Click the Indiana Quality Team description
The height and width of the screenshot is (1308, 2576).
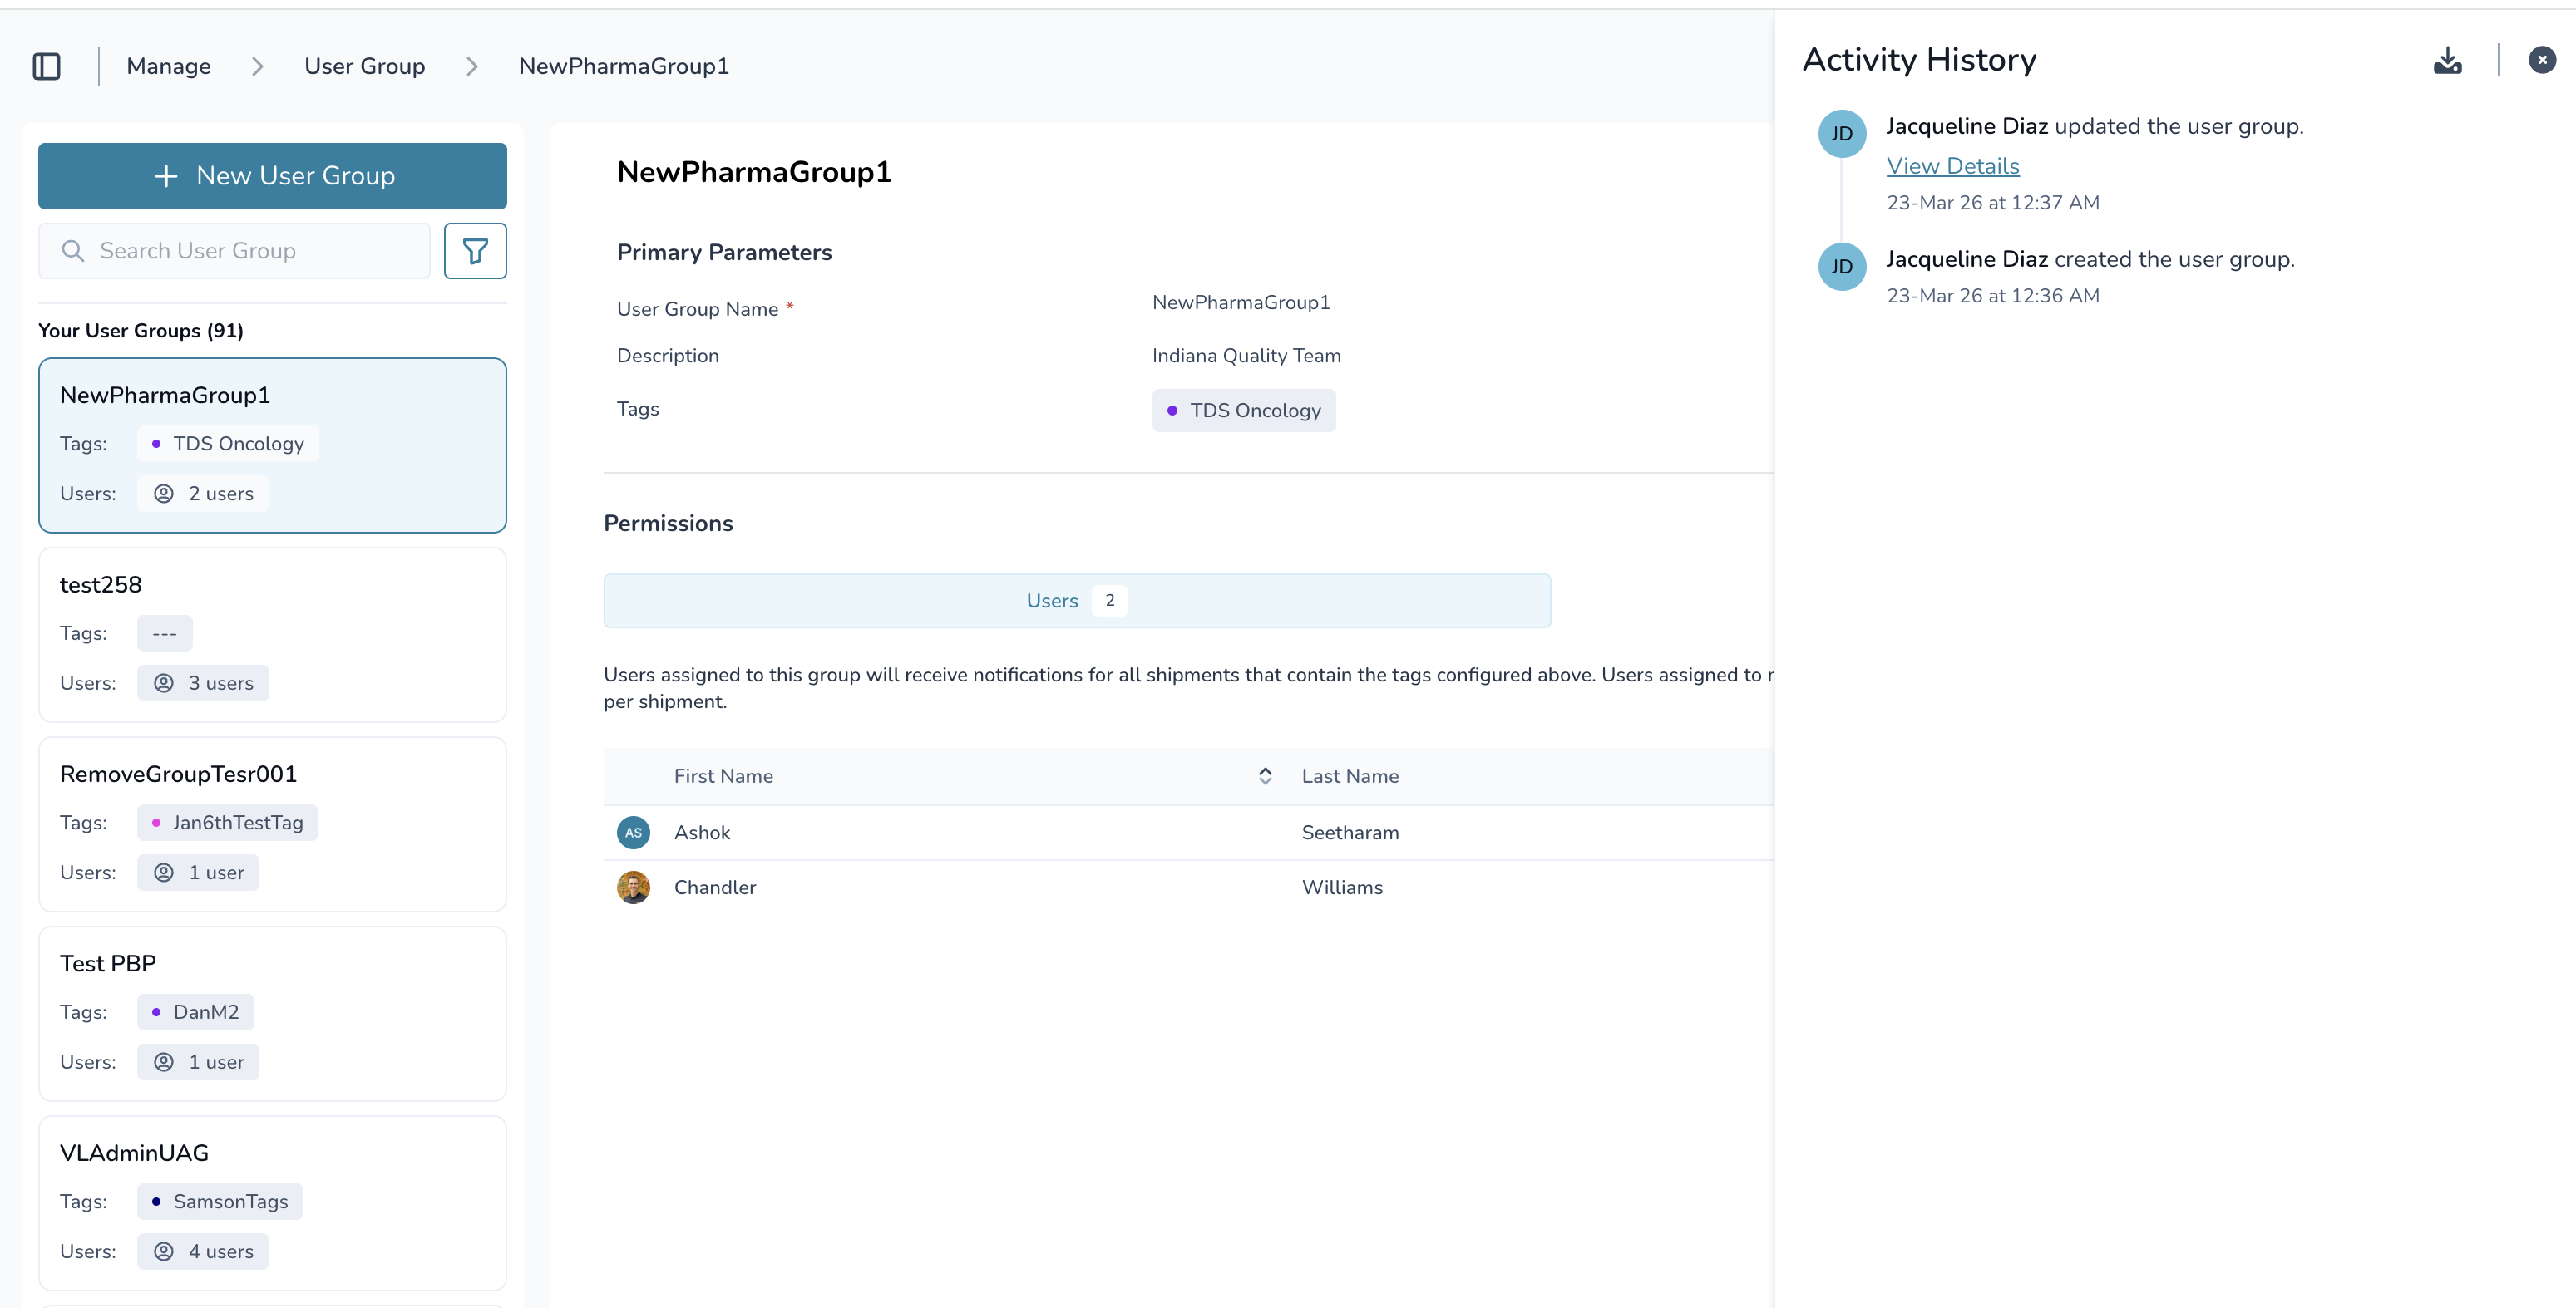pyautogui.click(x=1246, y=356)
